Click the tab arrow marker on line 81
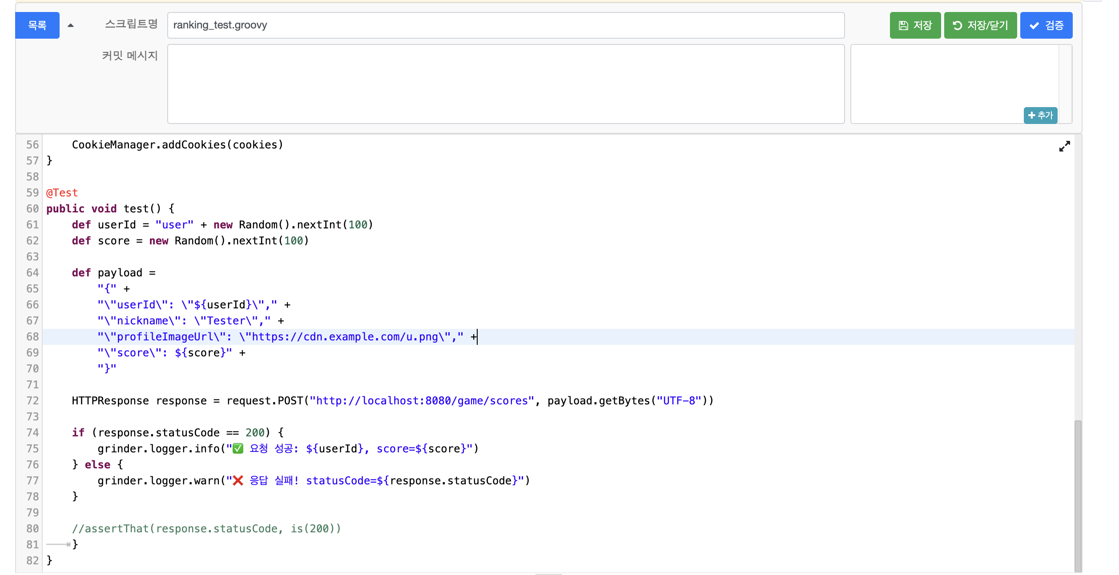This screenshot has height=575, width=1119. pyautogui.click(x=59, y=544)
